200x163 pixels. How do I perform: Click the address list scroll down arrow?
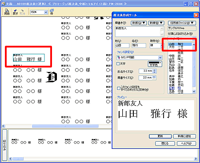[x=194, y=91]
